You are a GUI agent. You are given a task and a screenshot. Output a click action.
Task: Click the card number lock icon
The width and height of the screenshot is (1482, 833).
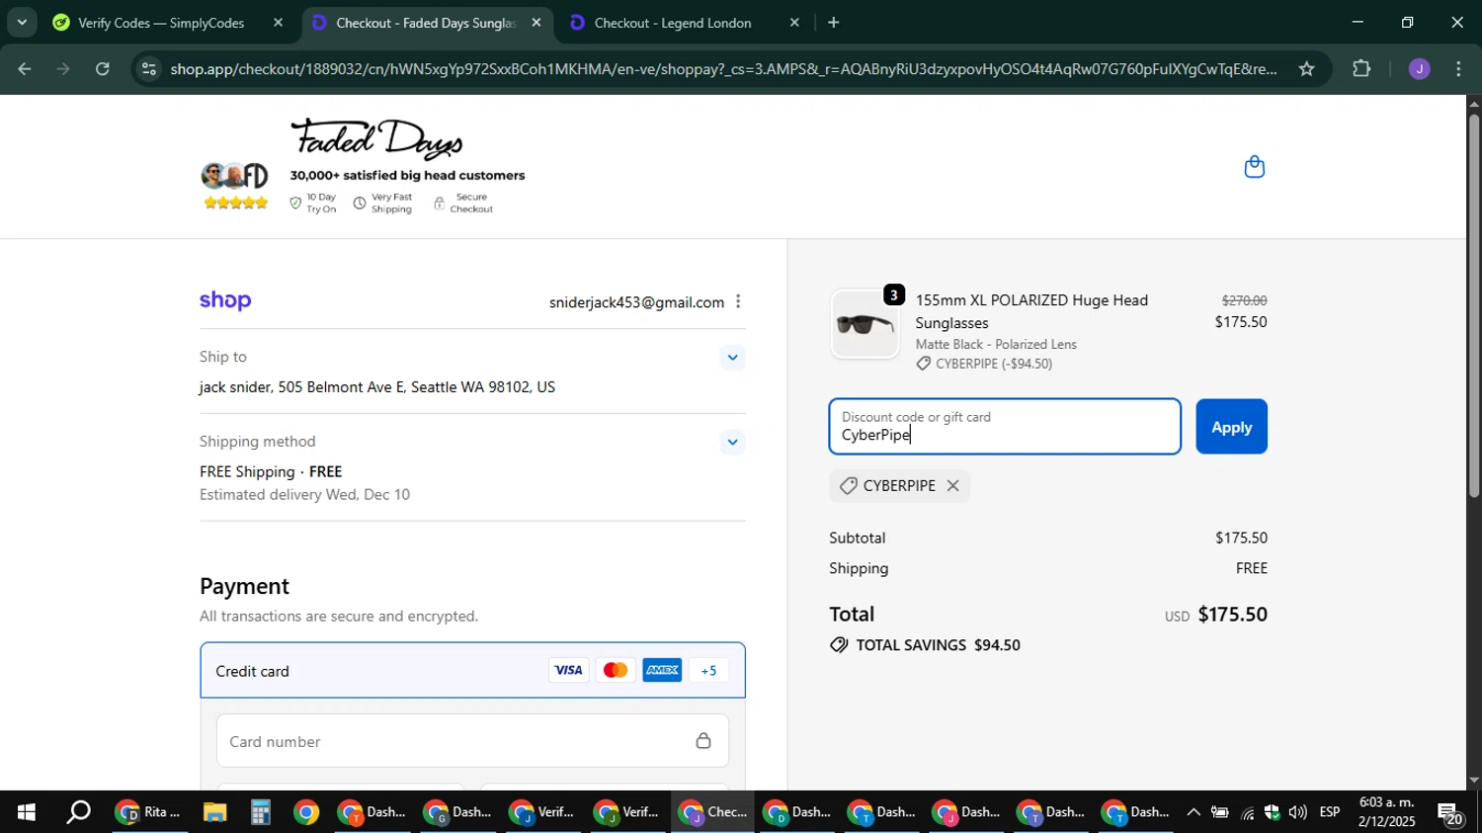(x=703, y=741)
